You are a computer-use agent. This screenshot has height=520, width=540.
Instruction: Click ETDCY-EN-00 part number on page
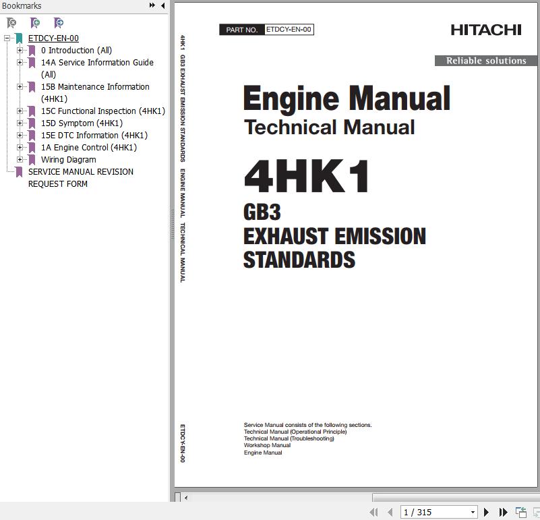pyautogui.click(x=289, y=30)
